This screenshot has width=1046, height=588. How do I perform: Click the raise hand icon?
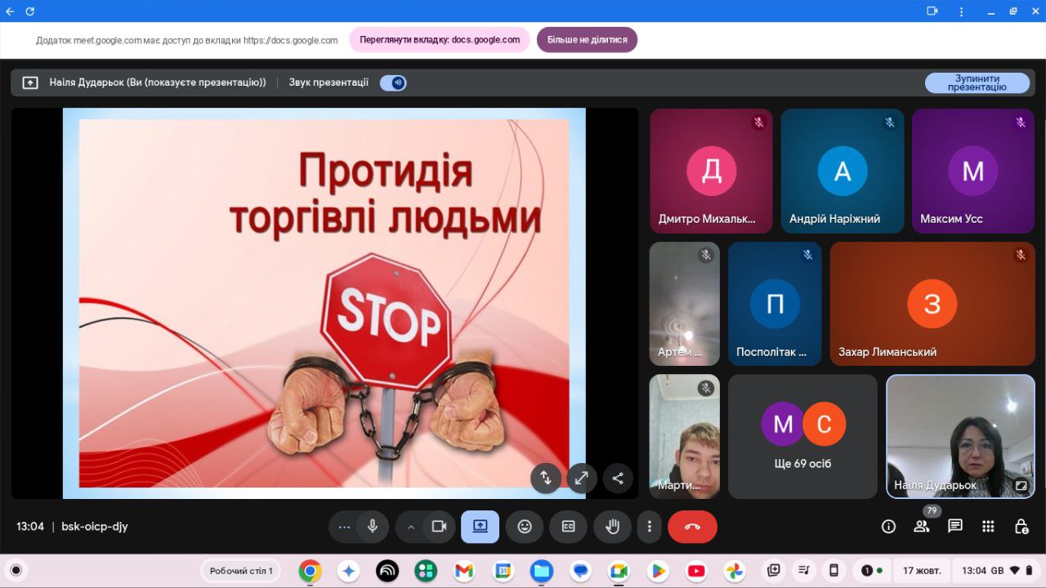[612, 527]
